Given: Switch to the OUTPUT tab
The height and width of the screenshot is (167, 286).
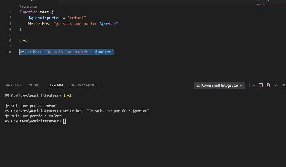Looking at the screenshot, I should (x=35, y=85).
